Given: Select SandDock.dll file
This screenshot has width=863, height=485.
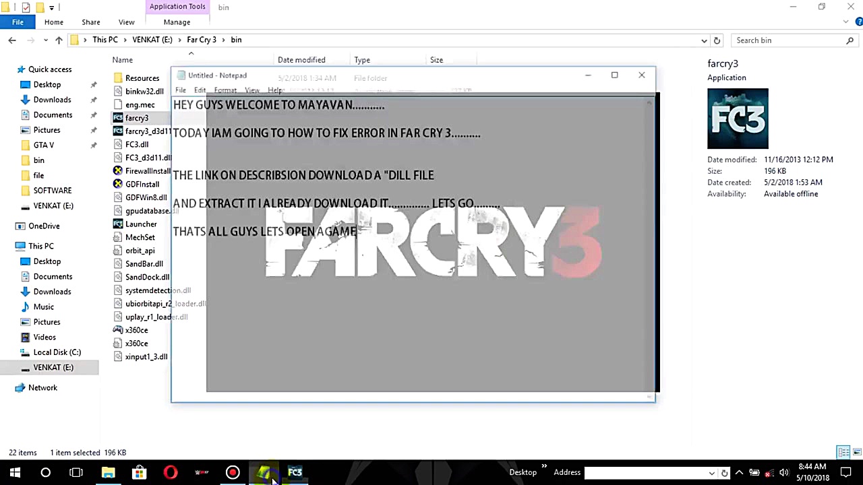Looking at the screenshot, I should 147,277.
